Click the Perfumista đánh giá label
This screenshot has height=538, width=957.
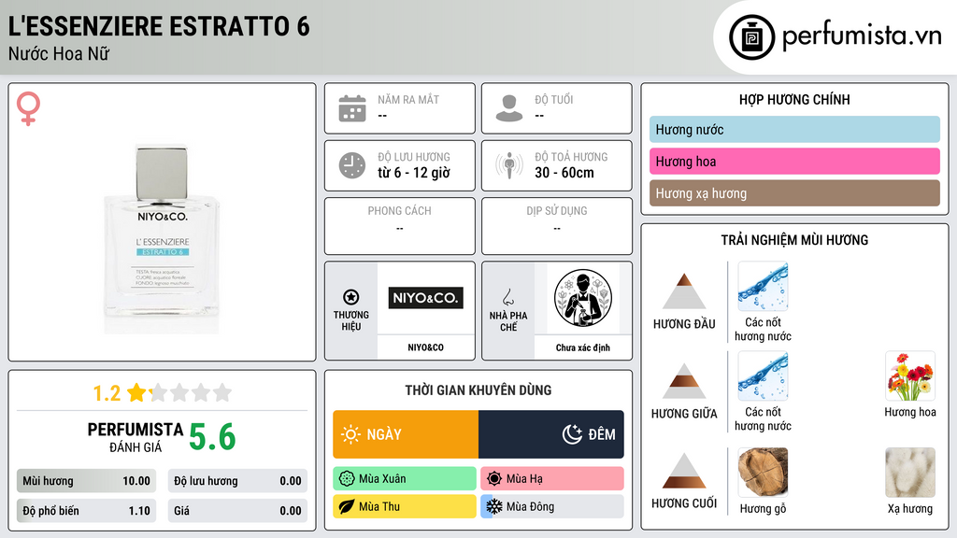coord(135,437)
